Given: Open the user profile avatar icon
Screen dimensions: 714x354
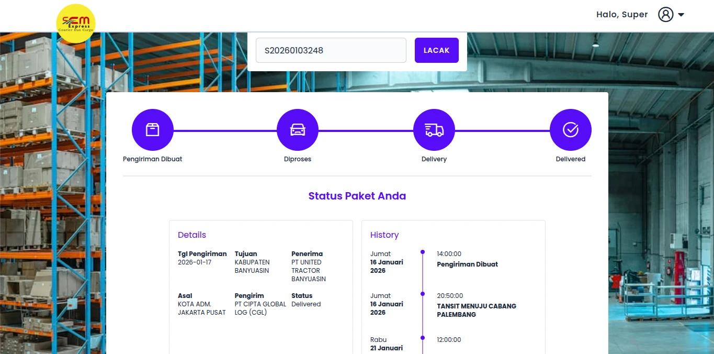Looking at the screenshot, I should point(665,15).
